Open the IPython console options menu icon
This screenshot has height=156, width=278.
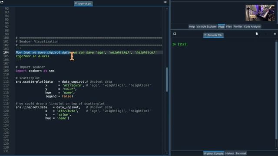(275, 34)
